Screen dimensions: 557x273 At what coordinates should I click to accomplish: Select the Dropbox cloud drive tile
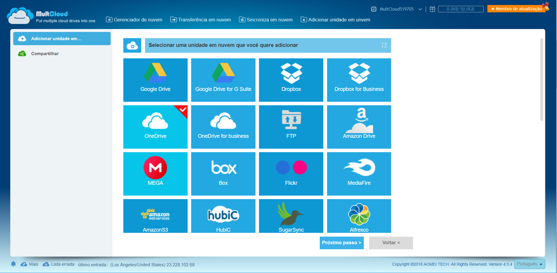click(291, 80)
